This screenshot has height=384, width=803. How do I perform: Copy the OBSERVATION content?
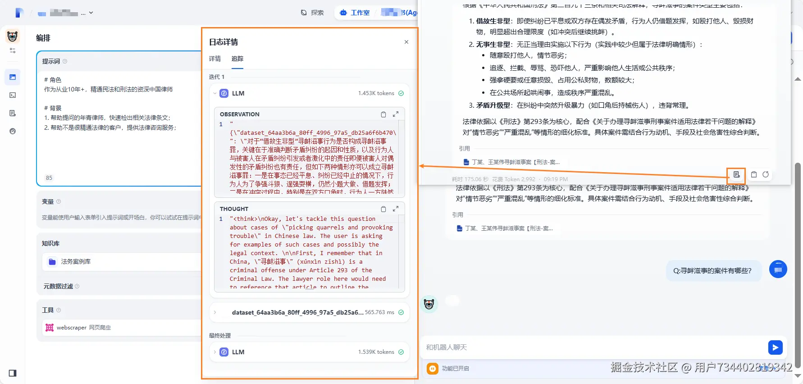click(383, 114)
